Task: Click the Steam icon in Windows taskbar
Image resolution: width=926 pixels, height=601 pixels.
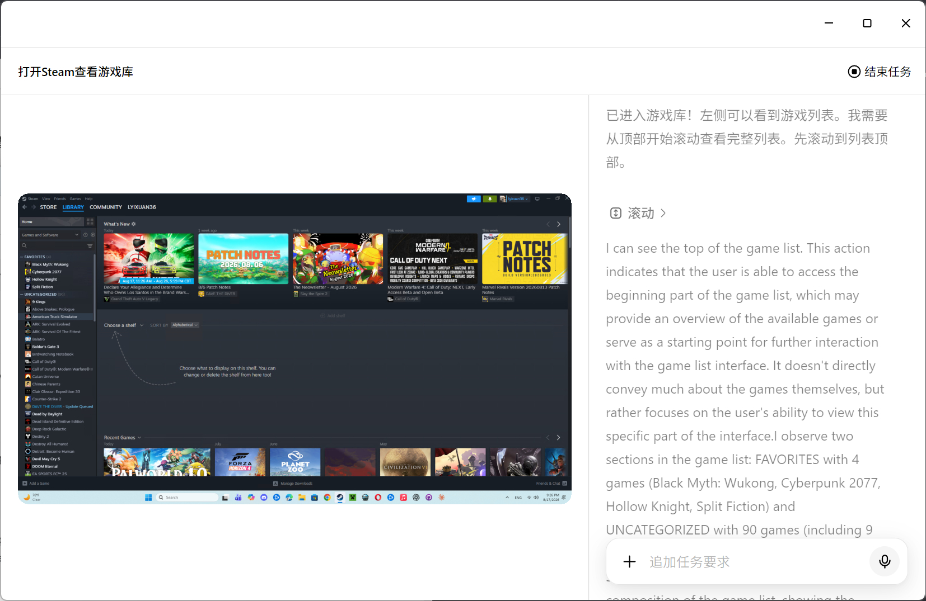Action: pyautogui.click(x=340, y=497)
